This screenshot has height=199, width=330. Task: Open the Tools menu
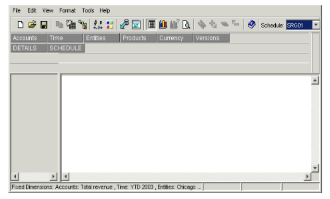tap(88, 10)
